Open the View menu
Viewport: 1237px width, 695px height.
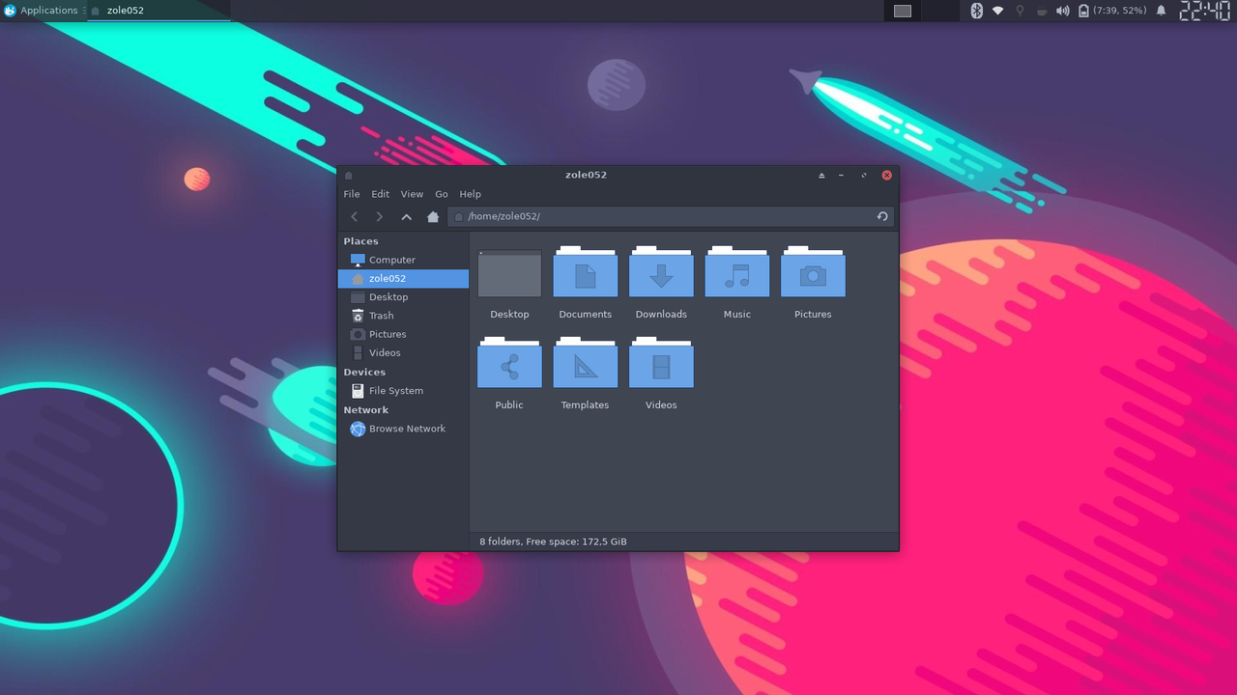[412, 194]
